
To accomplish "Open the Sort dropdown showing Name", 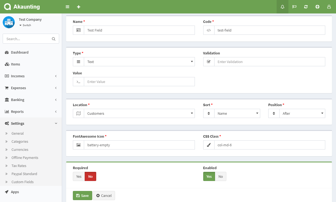I will (237, 113).
